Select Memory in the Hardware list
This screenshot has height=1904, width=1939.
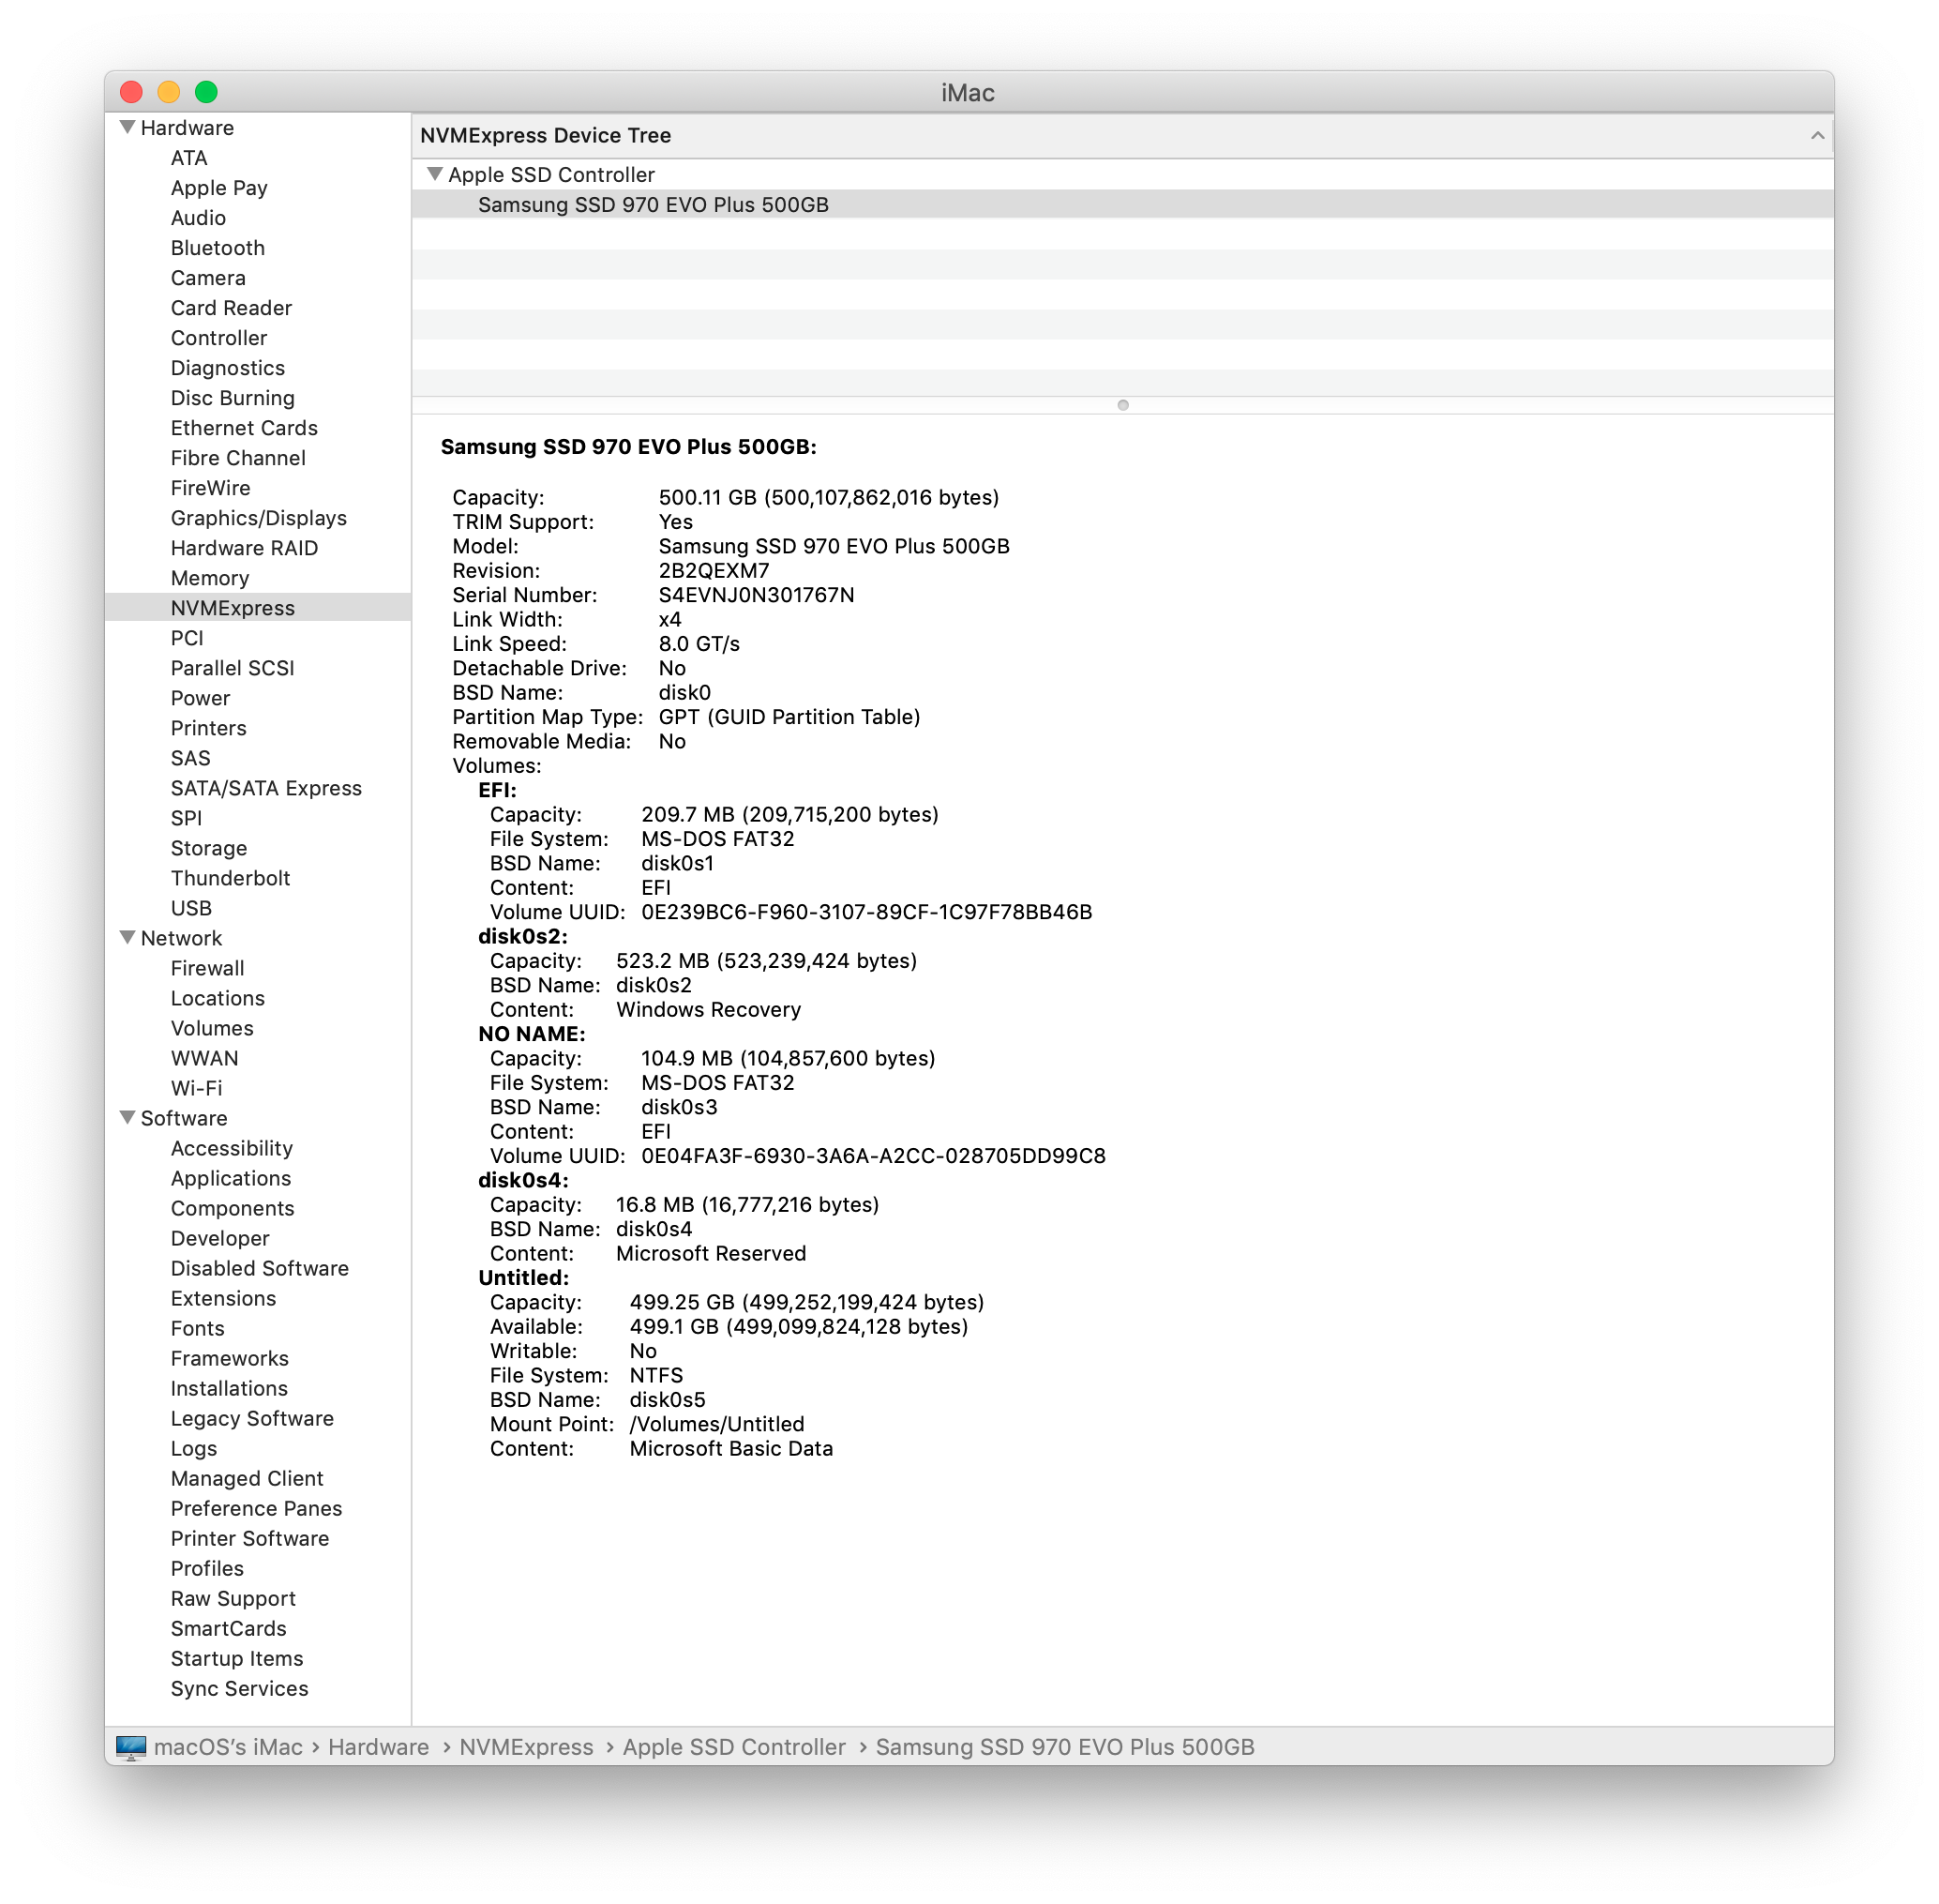pyautogui.click(x=209, y=578)
